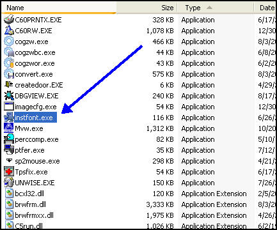Click the 240 KB size value
Image resolution: width=277 pixels, height=230 pixels.
[x=163, y=96]
